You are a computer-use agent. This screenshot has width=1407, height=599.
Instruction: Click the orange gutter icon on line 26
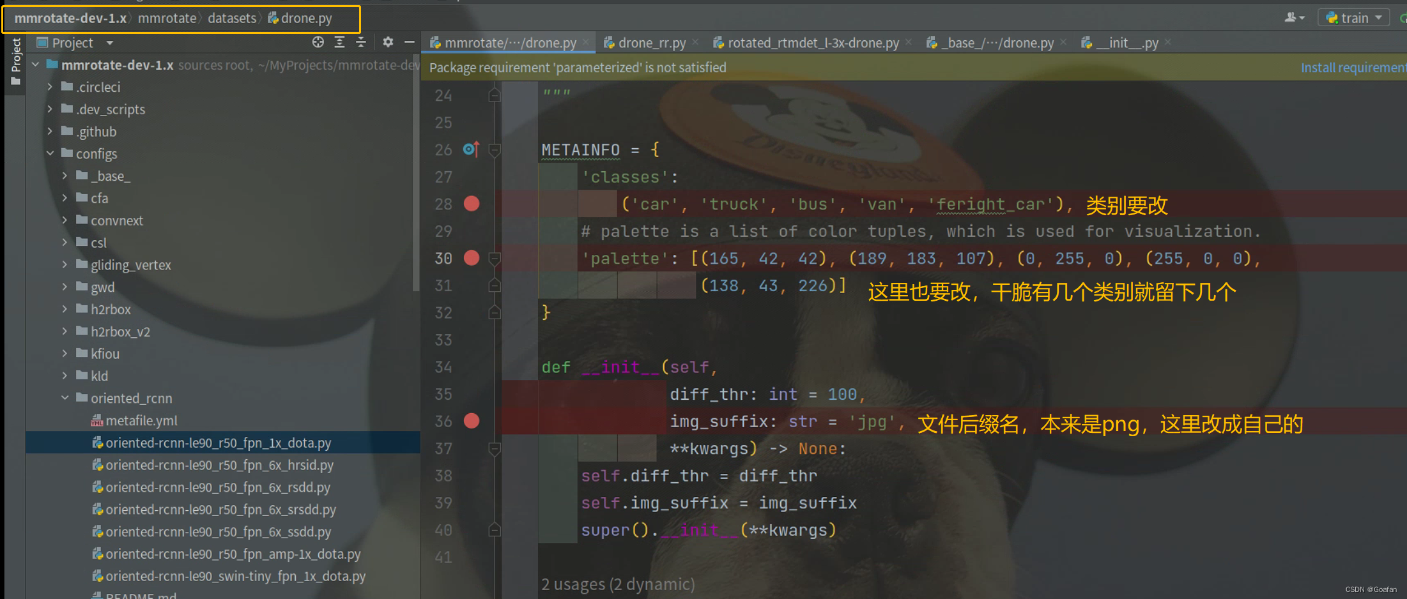coord(471,149)
